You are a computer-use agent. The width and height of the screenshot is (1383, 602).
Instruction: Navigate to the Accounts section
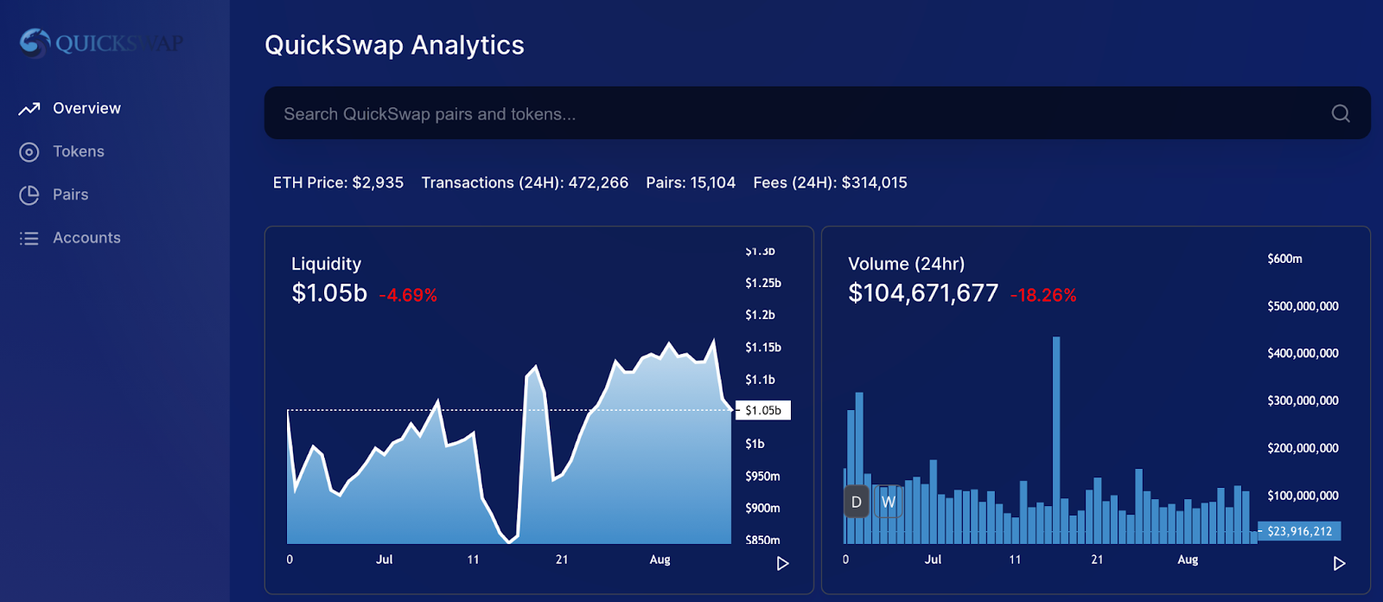pyautogui.click(x=70, y=238)
